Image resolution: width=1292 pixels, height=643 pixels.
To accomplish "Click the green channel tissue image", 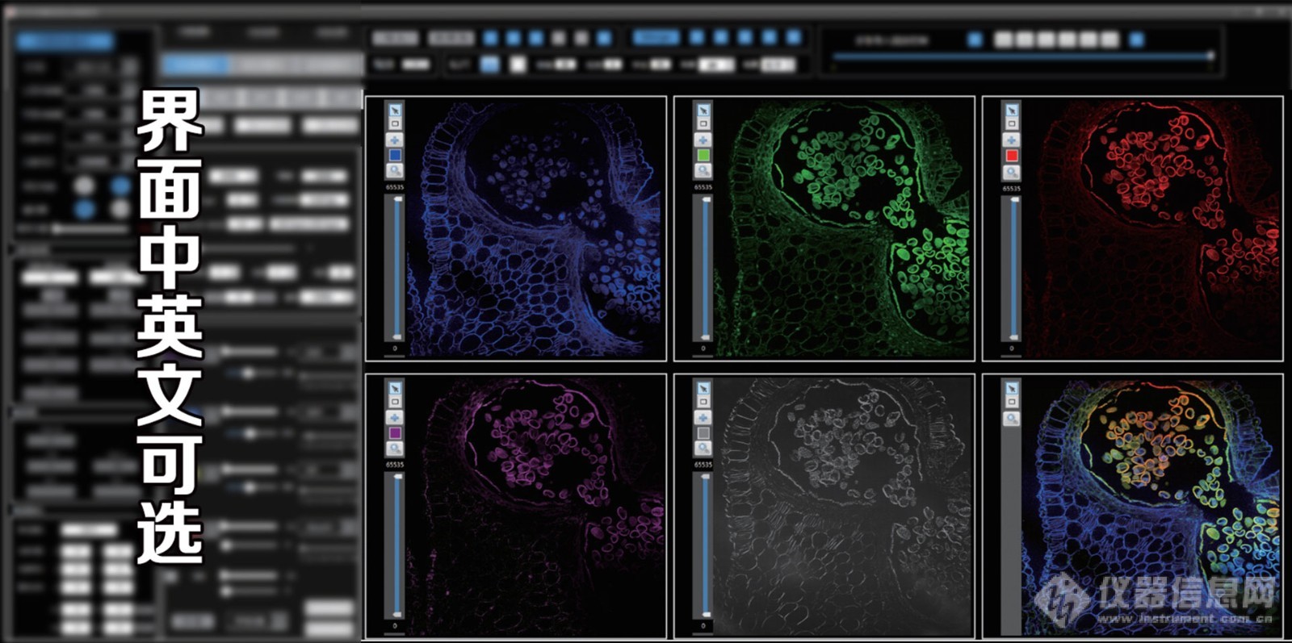I will (x=843, y=229).
